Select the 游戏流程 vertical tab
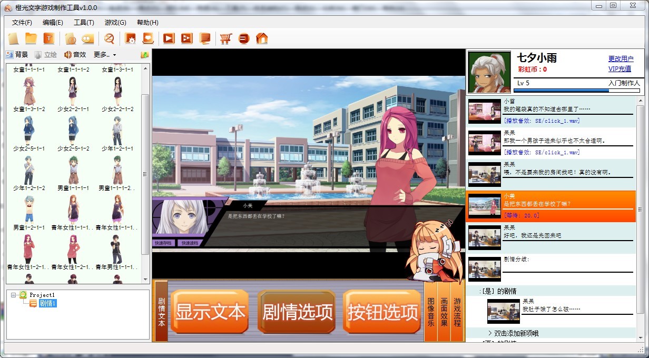Image resolution: width=649 pixels, height=358 pixels. tap(457, 312)
